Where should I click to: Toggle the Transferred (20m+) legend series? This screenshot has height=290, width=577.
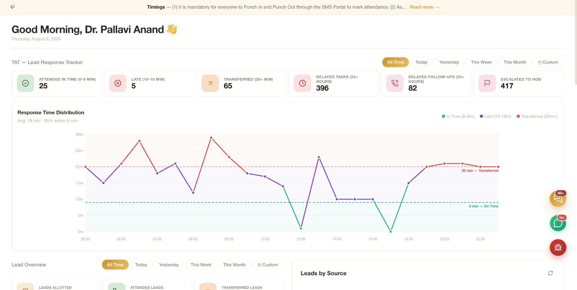click(x=537, y=116)
